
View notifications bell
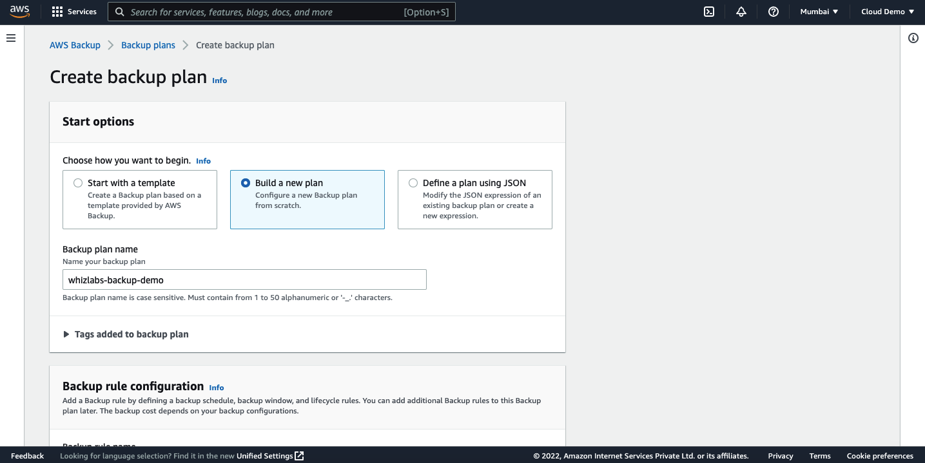tap(741, 12)
